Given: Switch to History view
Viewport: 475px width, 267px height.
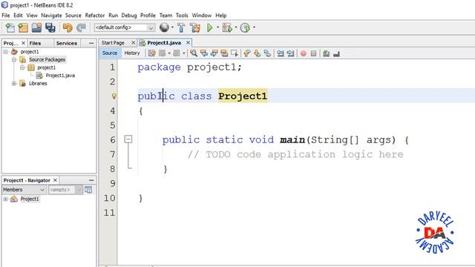Looking at the screenshot, I should point(132,53).
